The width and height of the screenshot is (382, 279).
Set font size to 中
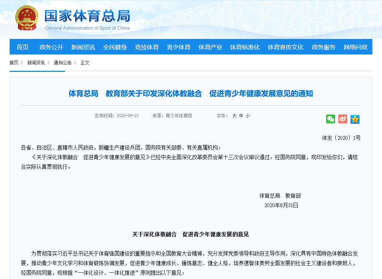241,116
